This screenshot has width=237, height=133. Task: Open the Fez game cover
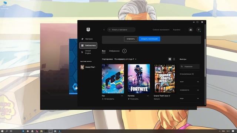click(x=113, y=79)
